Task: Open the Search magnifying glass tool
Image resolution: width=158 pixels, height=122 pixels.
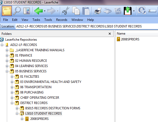Action: click(x=17, y=11)
